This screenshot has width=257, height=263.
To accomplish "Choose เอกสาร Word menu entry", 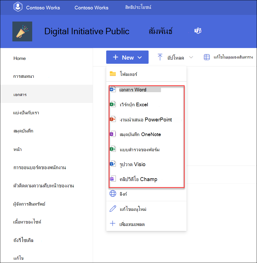I will pyautogui.click(x=146, y=90).
